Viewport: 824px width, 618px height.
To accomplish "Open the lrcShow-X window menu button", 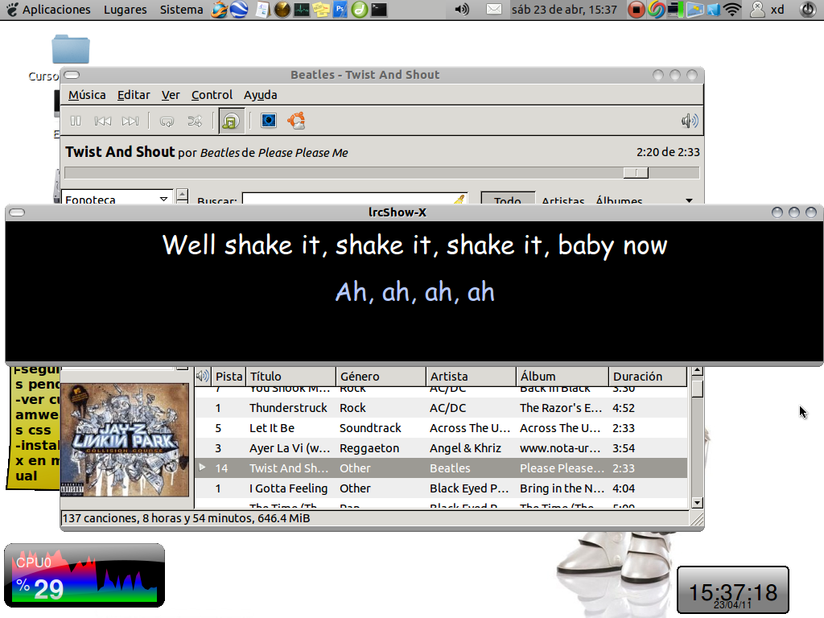I will tap(17, 212).
